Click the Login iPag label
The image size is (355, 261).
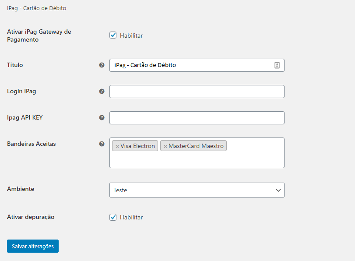click(21, 91)
